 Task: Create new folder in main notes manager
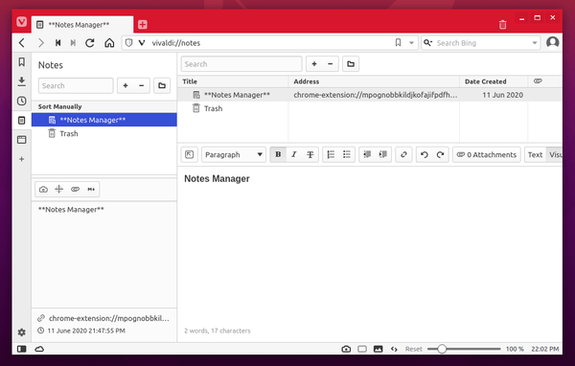(351, 64)
